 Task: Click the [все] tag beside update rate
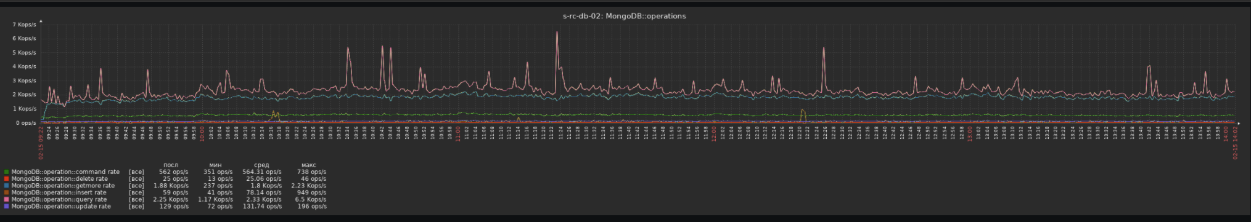click(x=136, y=207)
